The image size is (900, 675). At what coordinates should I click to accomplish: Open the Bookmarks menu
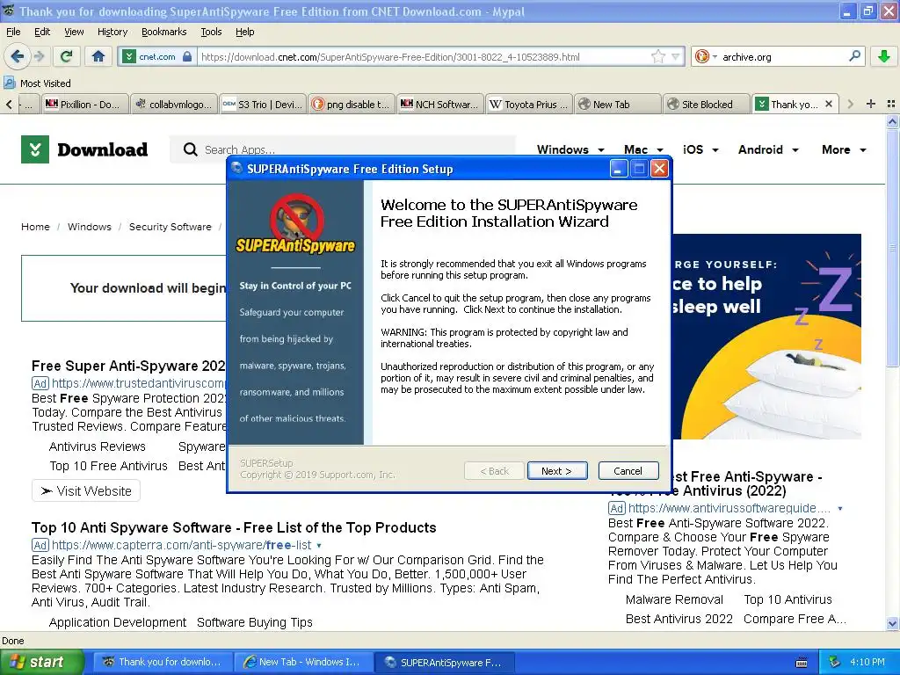click(163, 32)
